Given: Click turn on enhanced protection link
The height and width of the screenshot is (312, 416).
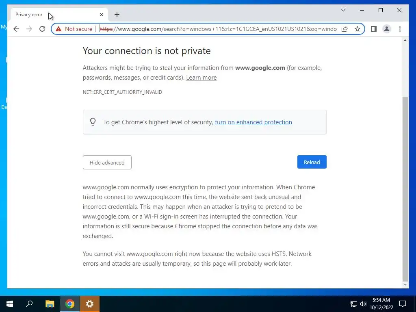Looking at the screenshot, I should (x=253, y=122).
